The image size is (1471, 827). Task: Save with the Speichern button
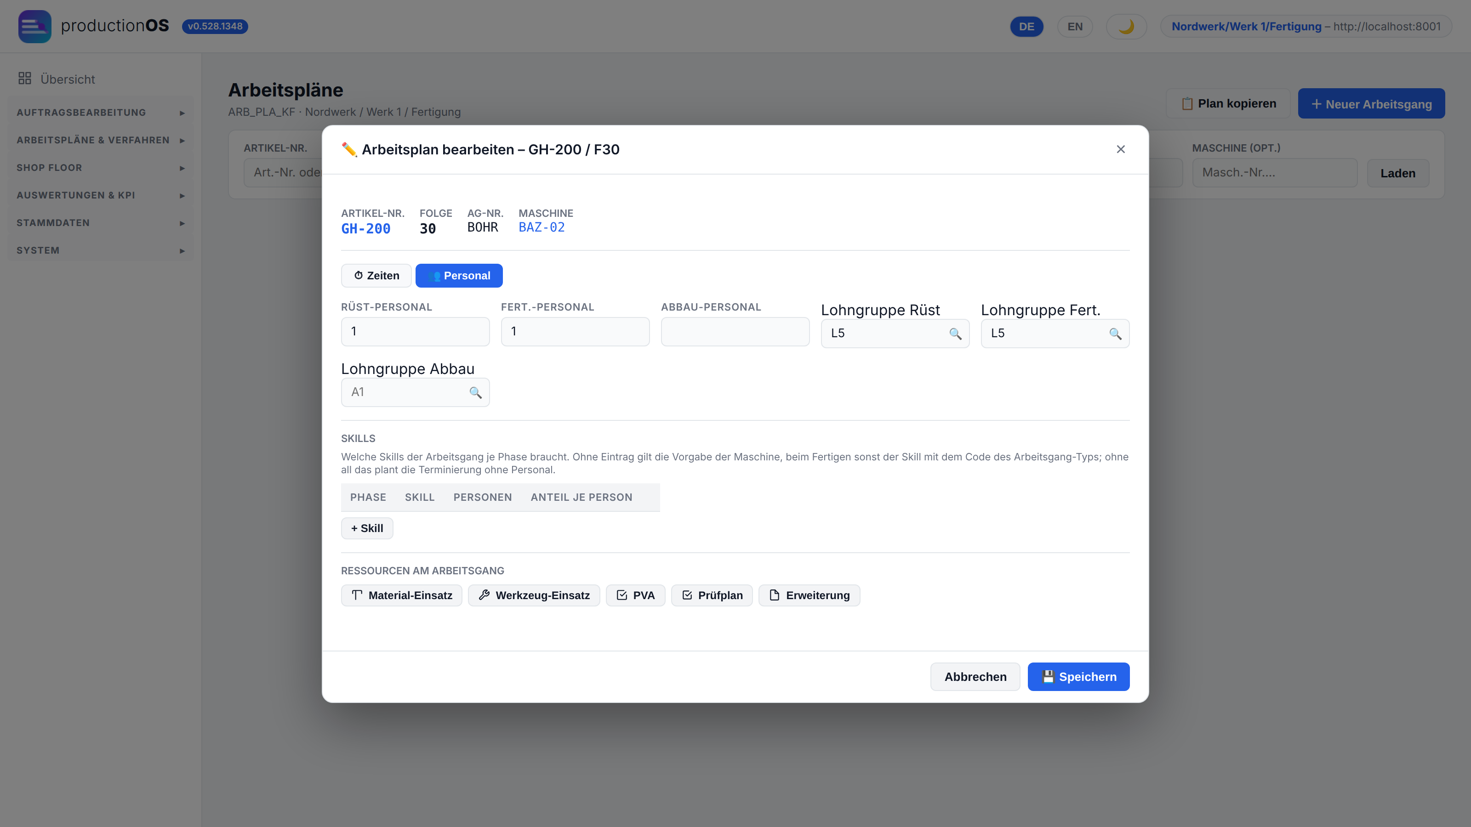click(1078, 677)
